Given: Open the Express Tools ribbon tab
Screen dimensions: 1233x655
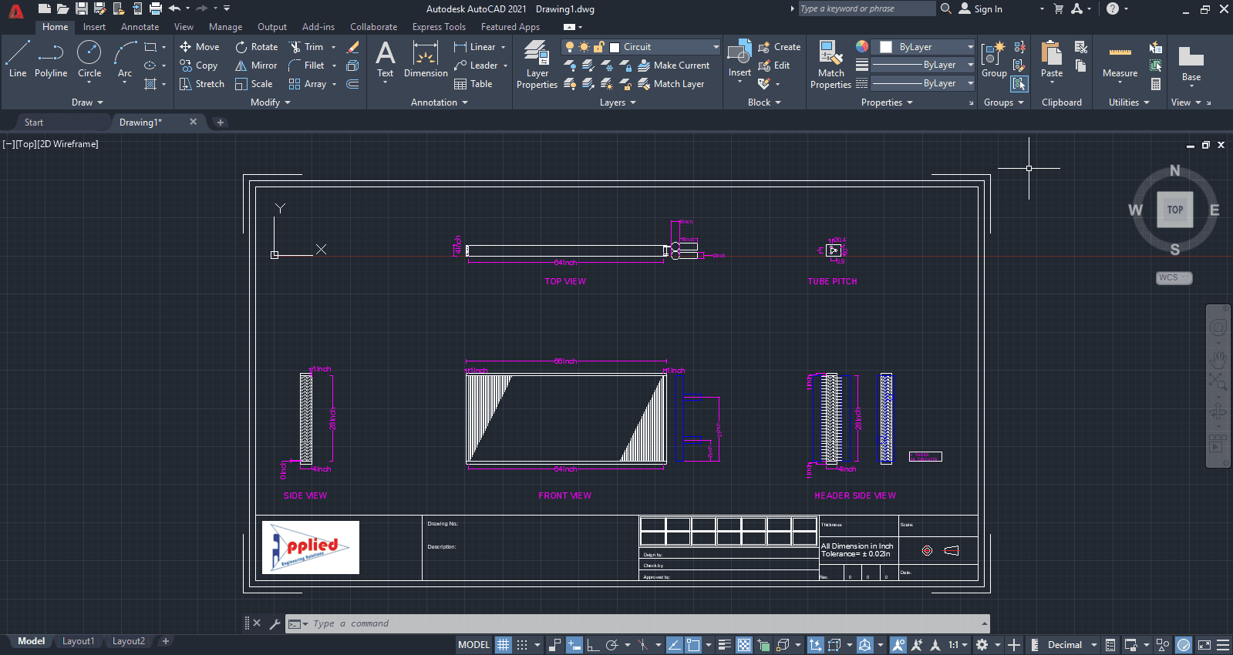Looking at the screenshot, I should [439, 27].
